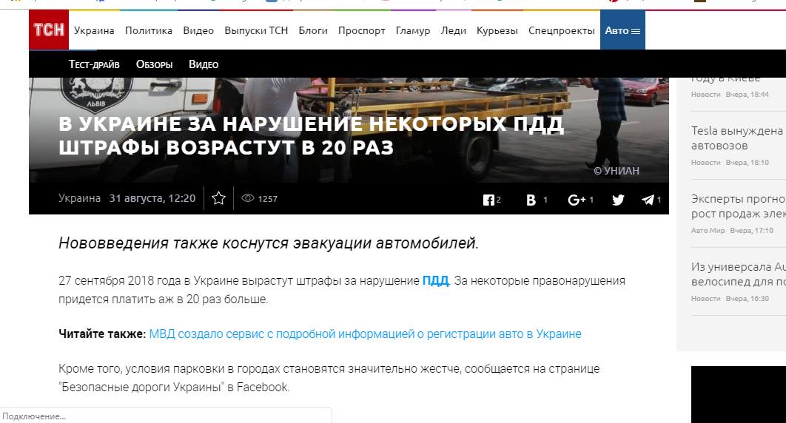Click the eye views counter icon
The width and height of the screenshot is (786, 423).
[x=248, y=198]
